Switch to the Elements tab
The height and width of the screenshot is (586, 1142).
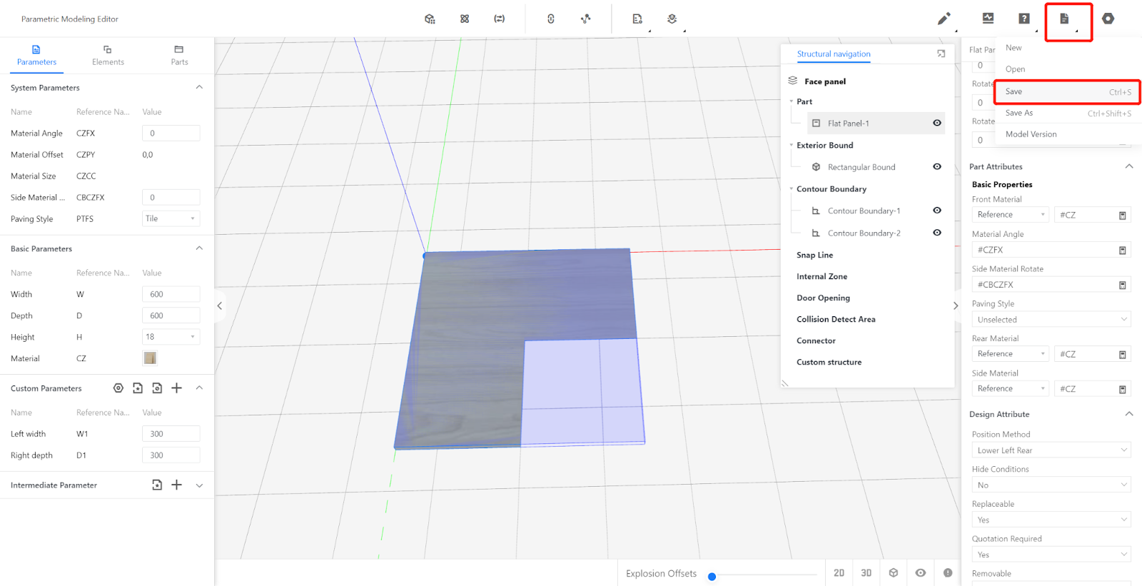[108, 56]
